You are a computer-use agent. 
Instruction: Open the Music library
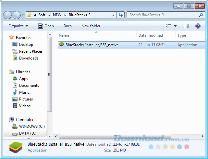click(24, 92)
